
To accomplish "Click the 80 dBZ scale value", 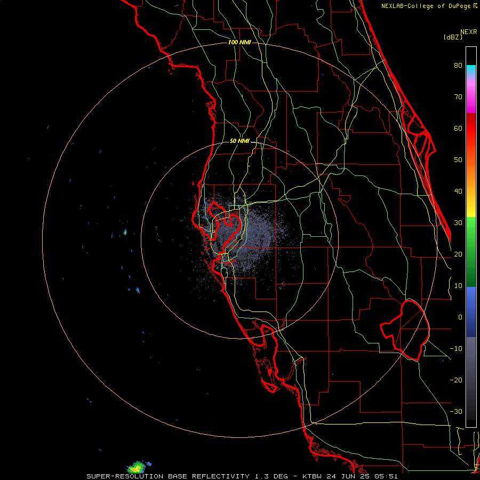I will pos(458,66).
